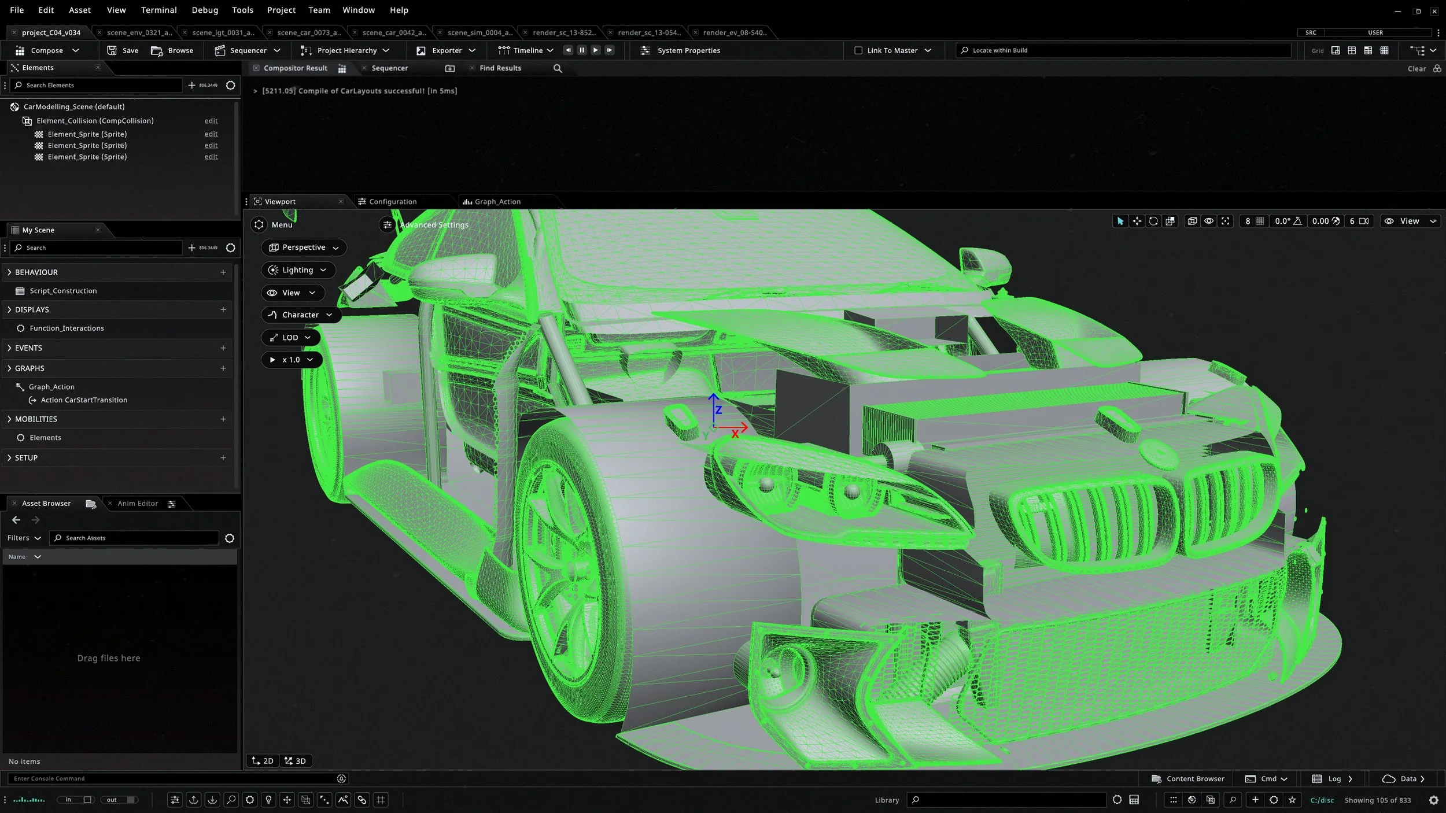Click the chain link icon in bottom toolbar
The height and width of the screenshot is (813, 1446).
[x=362, y=800]
